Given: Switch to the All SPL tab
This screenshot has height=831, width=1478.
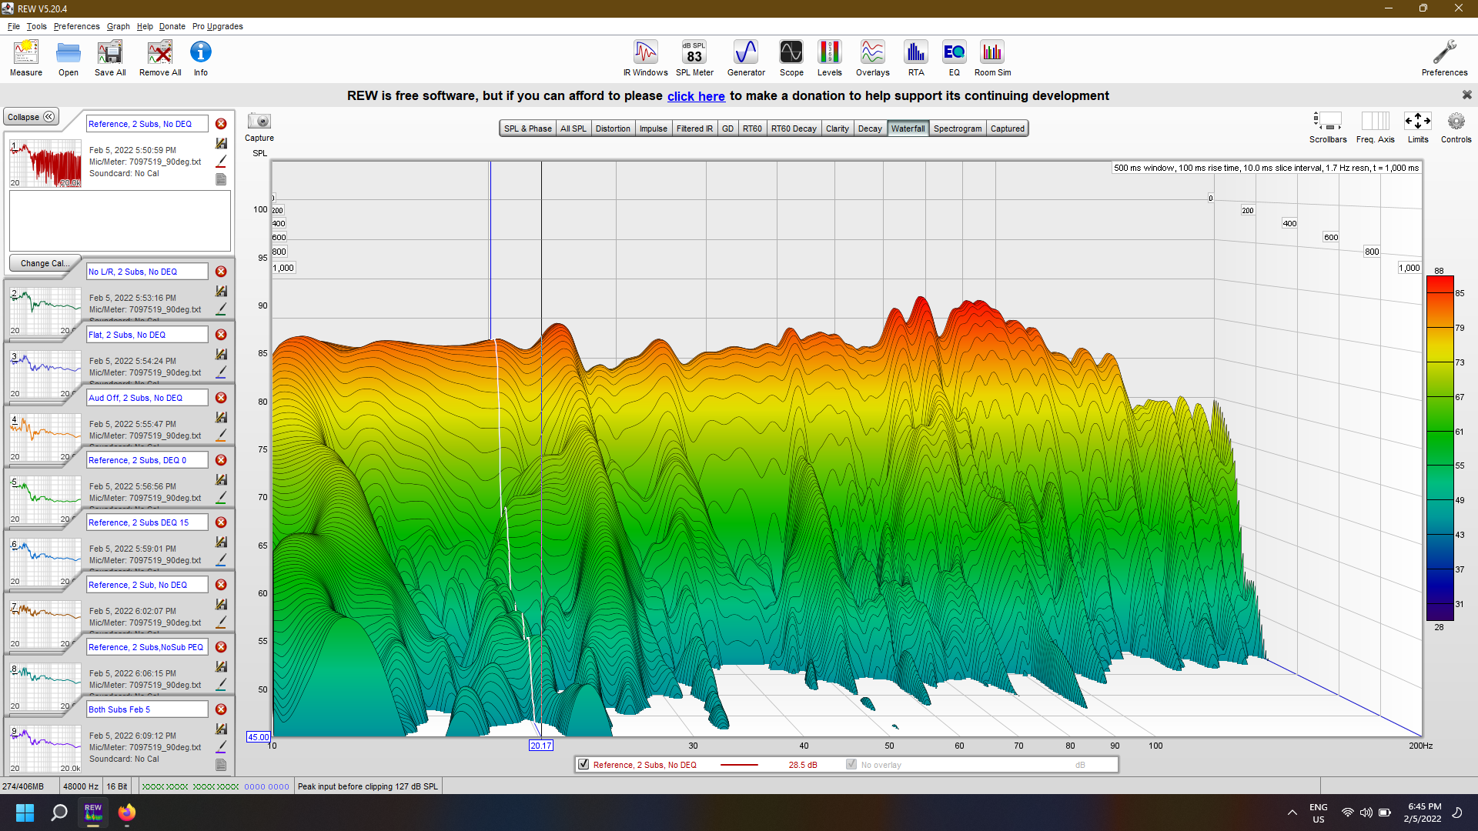Looking at the screenshot, I should point(573,128).
